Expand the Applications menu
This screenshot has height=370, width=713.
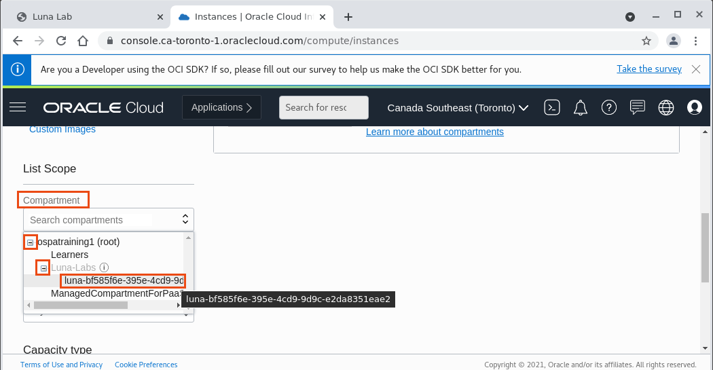point(221,108)
